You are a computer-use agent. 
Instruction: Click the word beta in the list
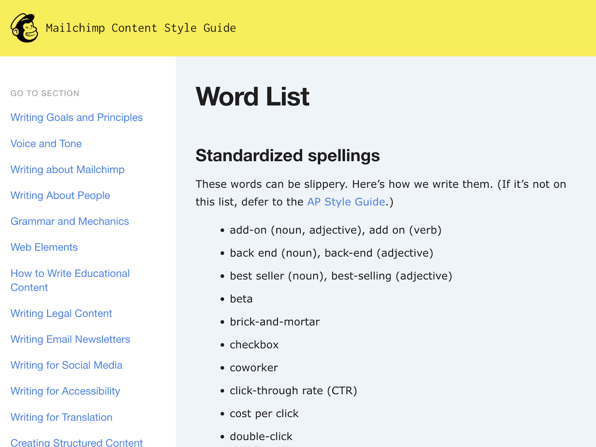241,299
